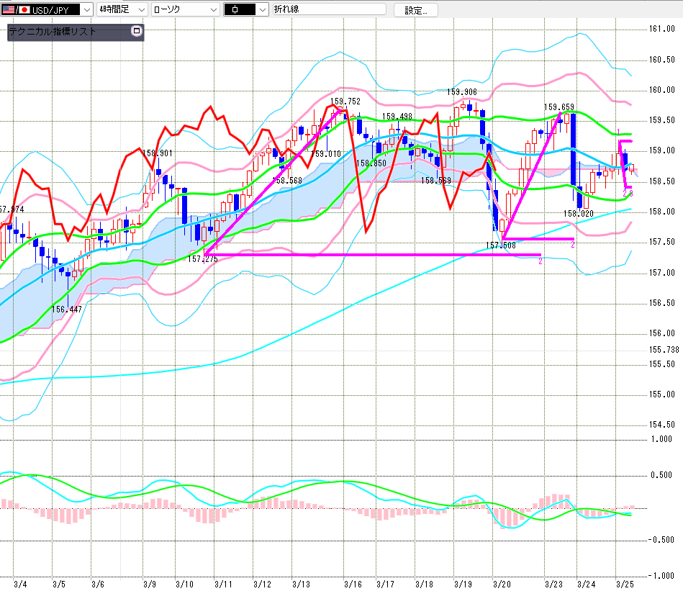Expand the テクニカル指標リスト panel with its square icon
The height and width of the screenshot is (591, 683).
[x=137, y=32]
